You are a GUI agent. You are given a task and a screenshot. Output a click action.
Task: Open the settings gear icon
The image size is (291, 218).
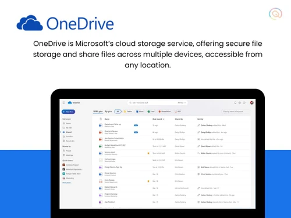point(240,102)
